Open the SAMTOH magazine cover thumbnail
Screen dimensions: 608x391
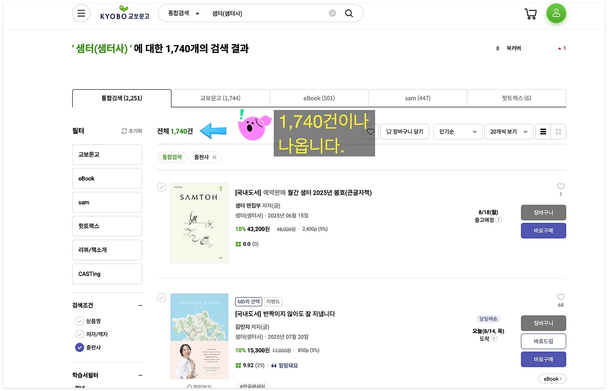pyautogui.click(x=199, y=223)
